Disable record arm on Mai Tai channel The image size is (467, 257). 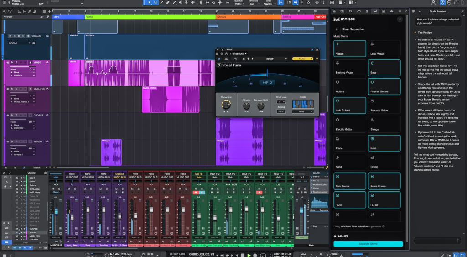click(x=196, y=192)
